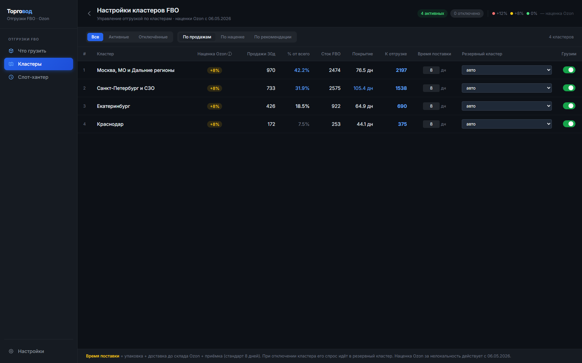582x363 pixels.
Task: Click the 'Покрытие' column header
Action: pyautogui.click(x=363, y=54)
